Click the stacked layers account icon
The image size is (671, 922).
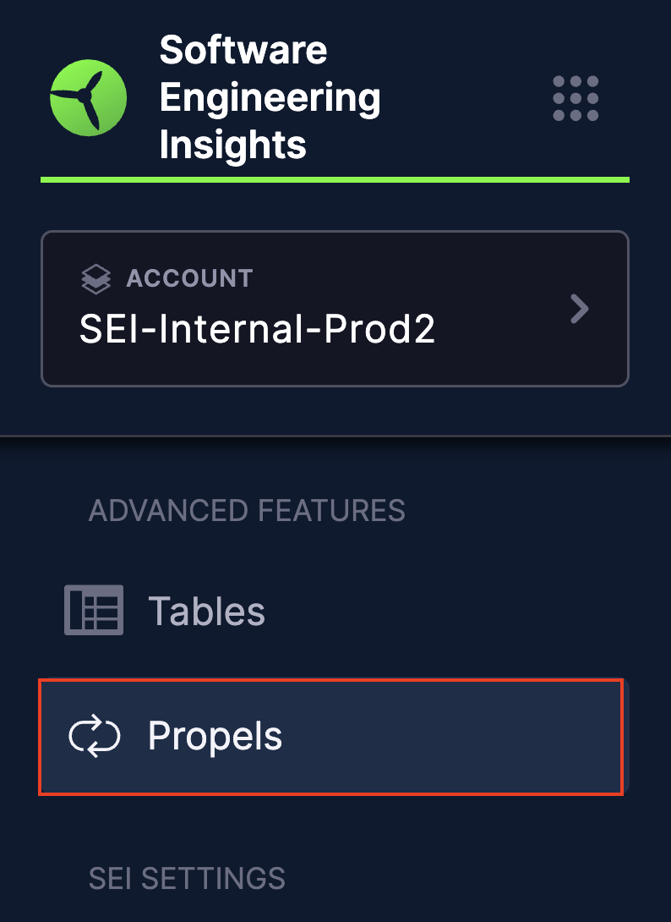point(96,278)
